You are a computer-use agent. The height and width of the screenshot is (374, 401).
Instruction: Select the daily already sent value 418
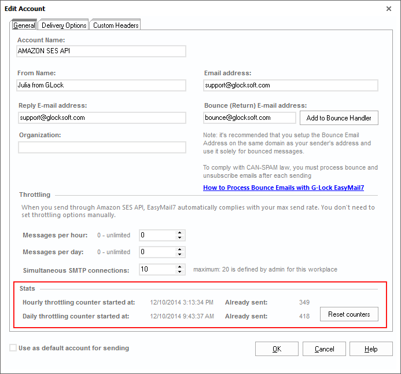point(304,317)
